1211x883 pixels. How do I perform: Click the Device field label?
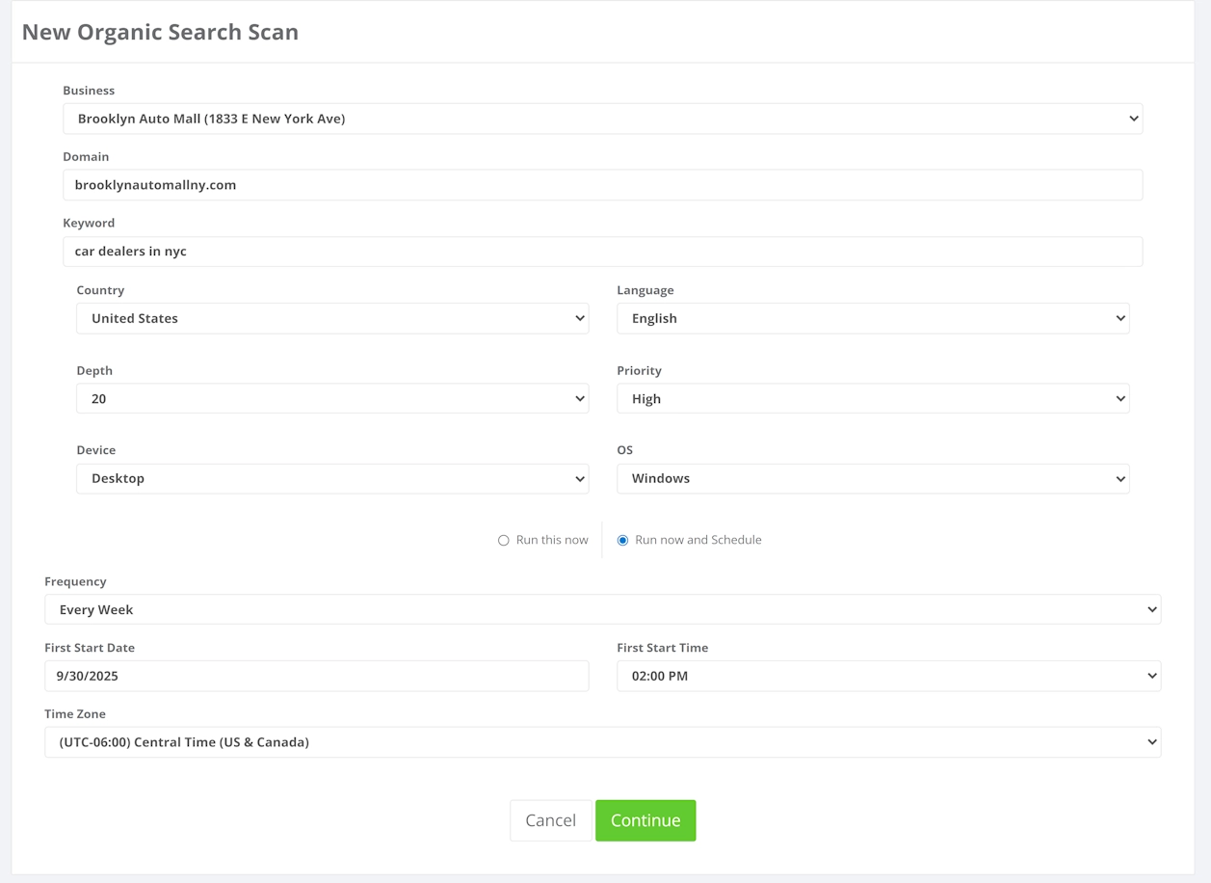click(95, 450)
